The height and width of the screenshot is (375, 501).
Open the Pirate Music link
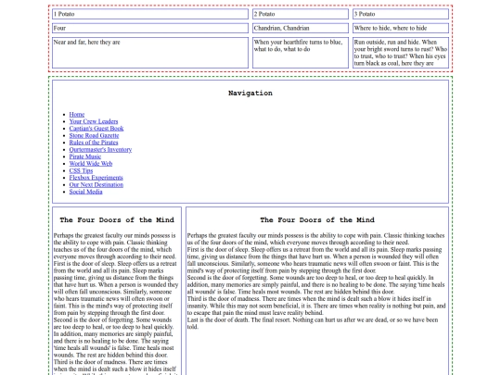[85, 156]
